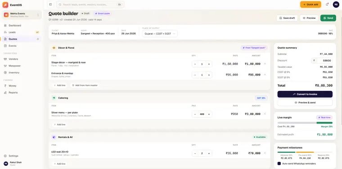Click the Live margin progress bar
Image resolution: width=342 pixels, height=169 pixels.
[x=305, y=123]
